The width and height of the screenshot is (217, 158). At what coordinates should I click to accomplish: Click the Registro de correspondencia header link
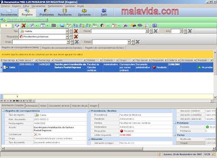[28, 20]
